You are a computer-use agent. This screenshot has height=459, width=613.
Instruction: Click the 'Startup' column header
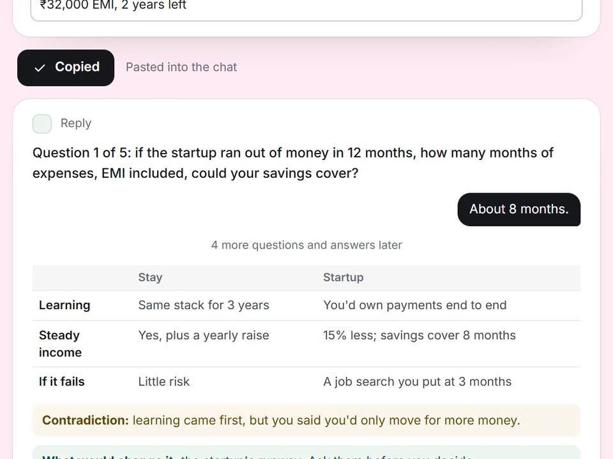coord(344,277)
